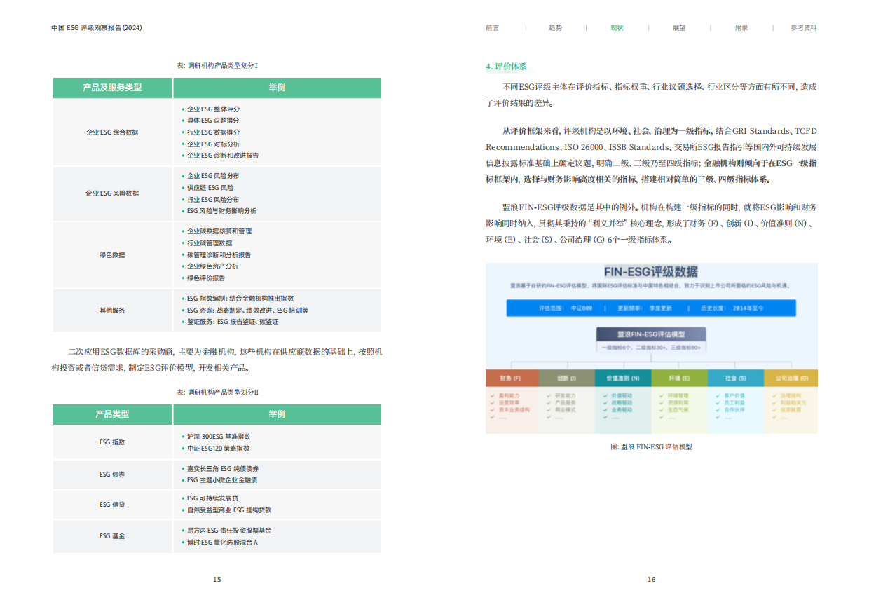The height and width of the screenshot is (614, 869).
Task: Click the FIN-ESG评级数据 figure title
Action: coord(651,272)
